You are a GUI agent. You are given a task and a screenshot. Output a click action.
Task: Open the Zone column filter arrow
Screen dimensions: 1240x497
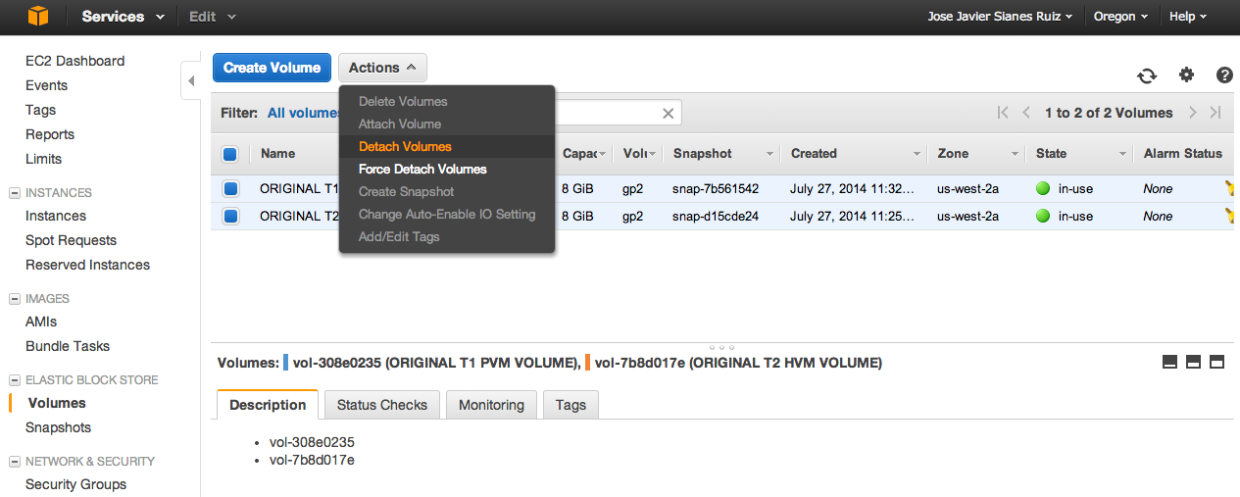tap(1017, 154)
